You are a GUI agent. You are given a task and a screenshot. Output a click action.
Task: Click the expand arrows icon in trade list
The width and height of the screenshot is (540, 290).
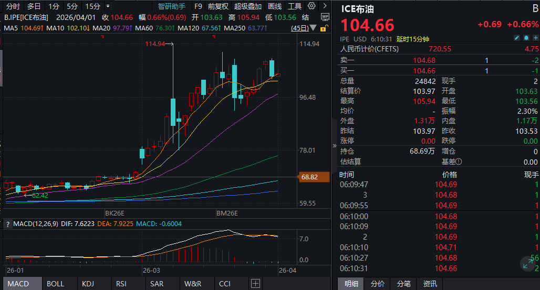[527, 264]
